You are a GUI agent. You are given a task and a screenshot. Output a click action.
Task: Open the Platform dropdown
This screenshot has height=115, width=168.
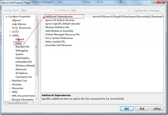100,10
